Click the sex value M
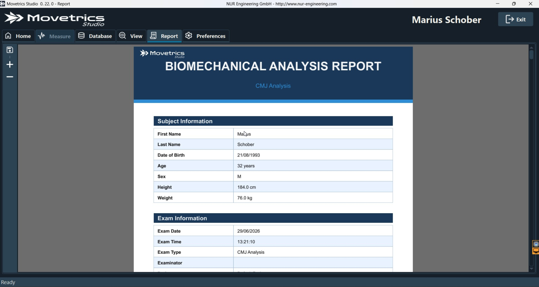Viewport: 539px width, 287px height. pos(239,176)
